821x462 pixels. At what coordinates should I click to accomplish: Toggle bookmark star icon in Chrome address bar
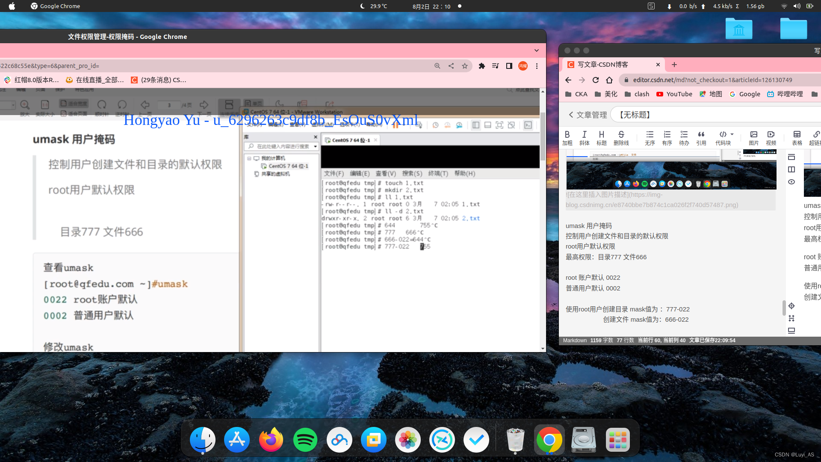[465, 66]
